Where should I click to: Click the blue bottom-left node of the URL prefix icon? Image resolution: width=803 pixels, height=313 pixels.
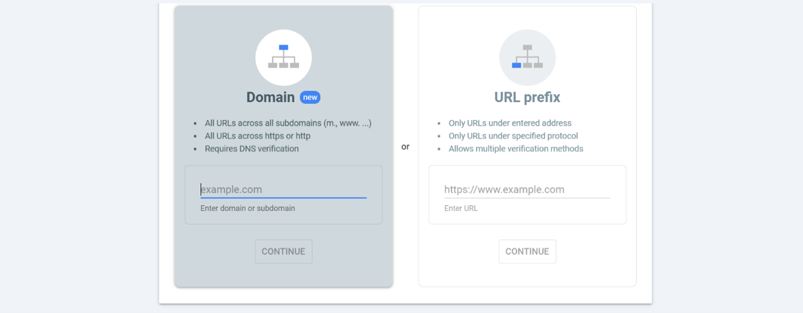coord(516,65)
